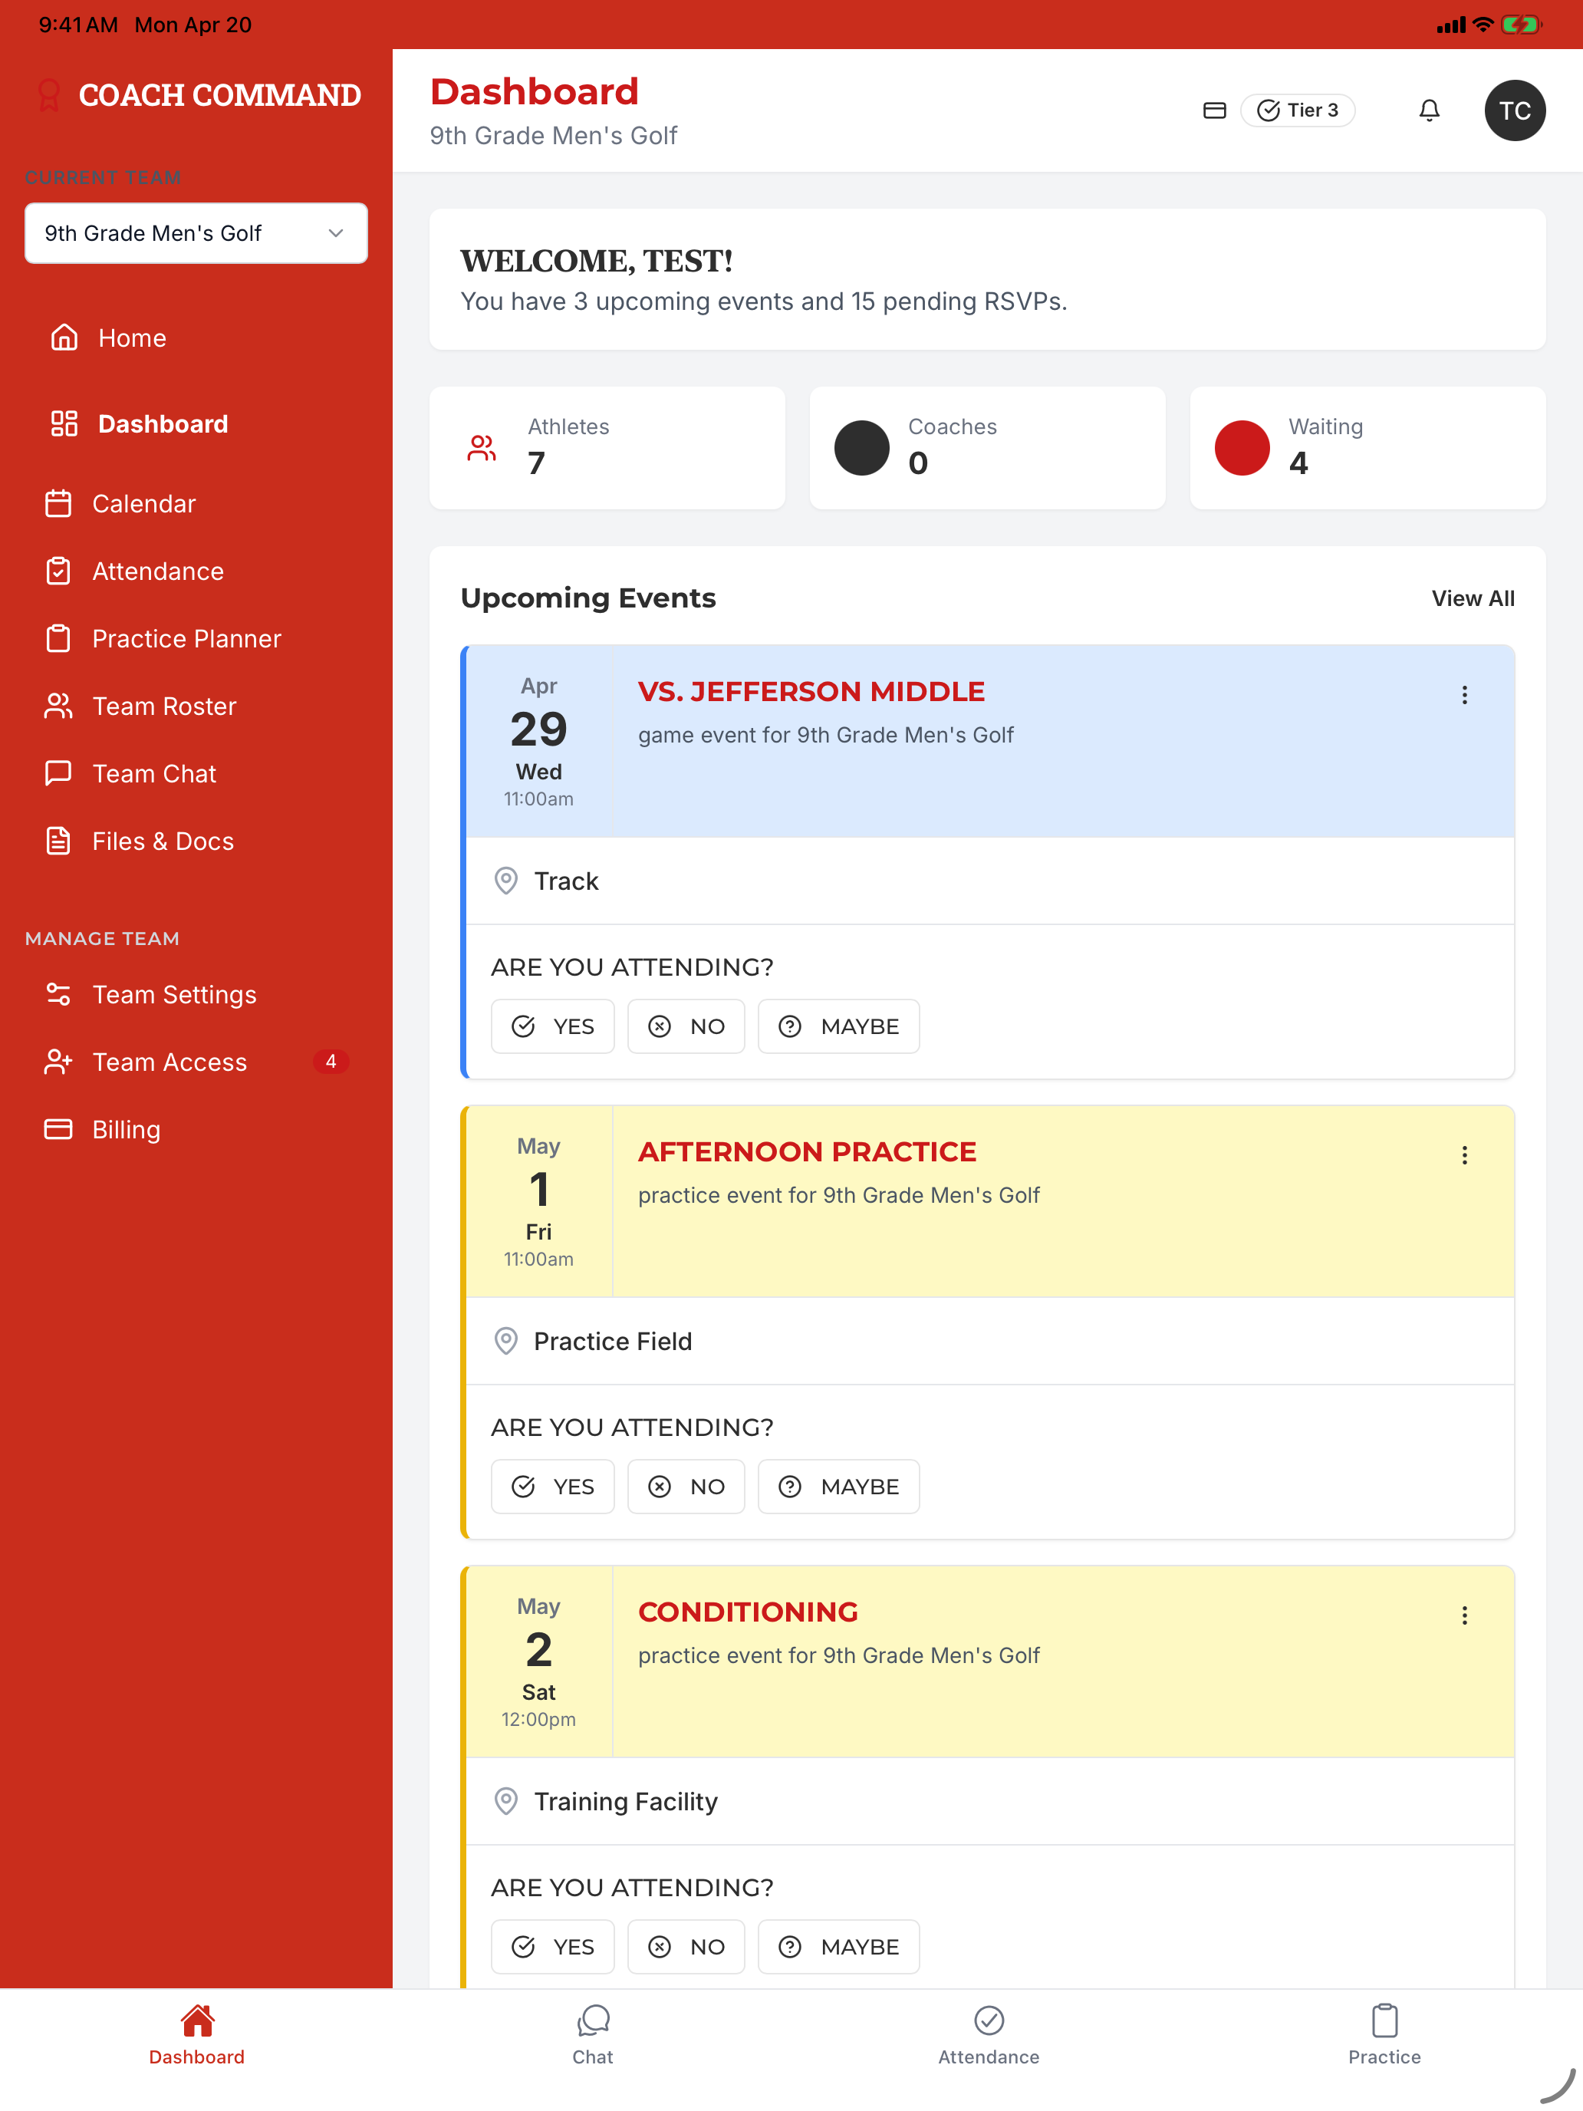Click the COACH COMMAND brand title
1583x2111 pixels.
pos(219,95)
